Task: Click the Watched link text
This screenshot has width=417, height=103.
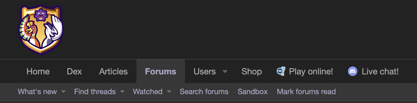Action: tap(148, 92)
